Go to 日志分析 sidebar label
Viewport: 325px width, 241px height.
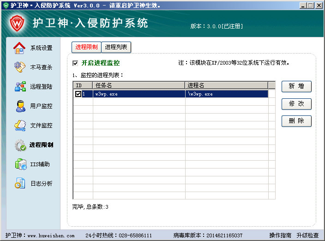point(42,184)
